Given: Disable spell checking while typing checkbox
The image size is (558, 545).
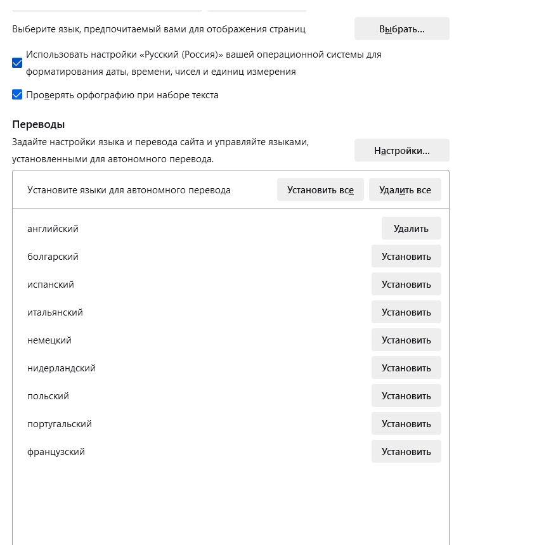Looking at the screenshot, I should [17, 95].
